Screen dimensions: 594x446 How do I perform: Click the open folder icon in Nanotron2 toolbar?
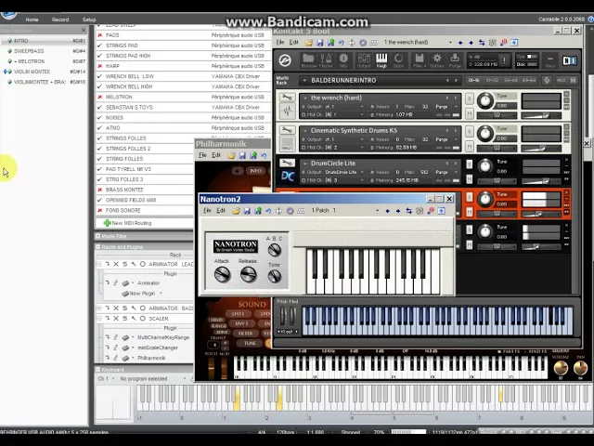[x=236, y=211]
